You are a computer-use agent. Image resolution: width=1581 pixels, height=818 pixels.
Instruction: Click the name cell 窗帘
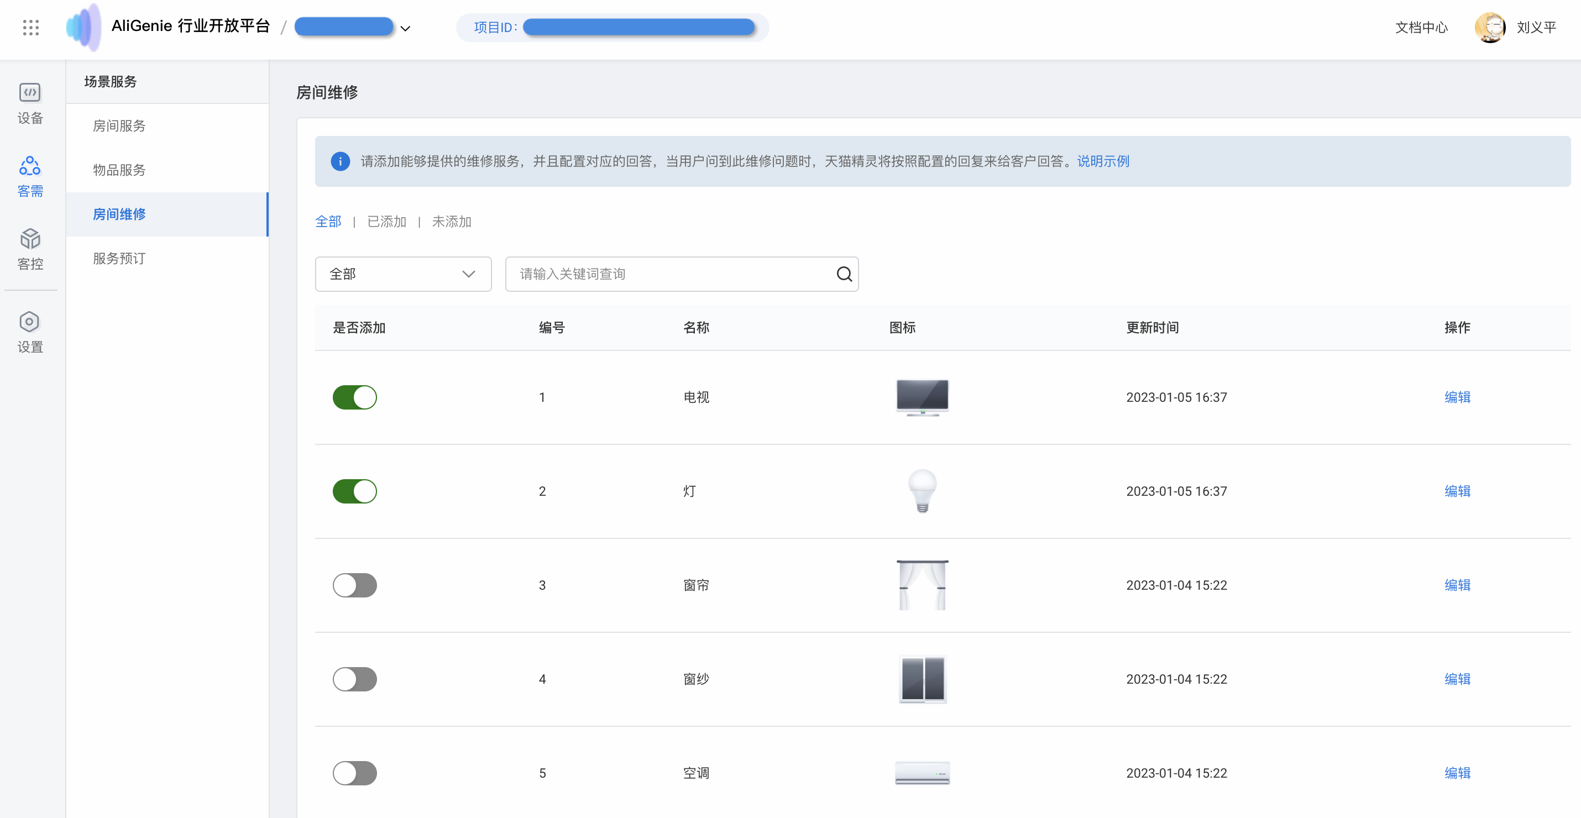696,585
